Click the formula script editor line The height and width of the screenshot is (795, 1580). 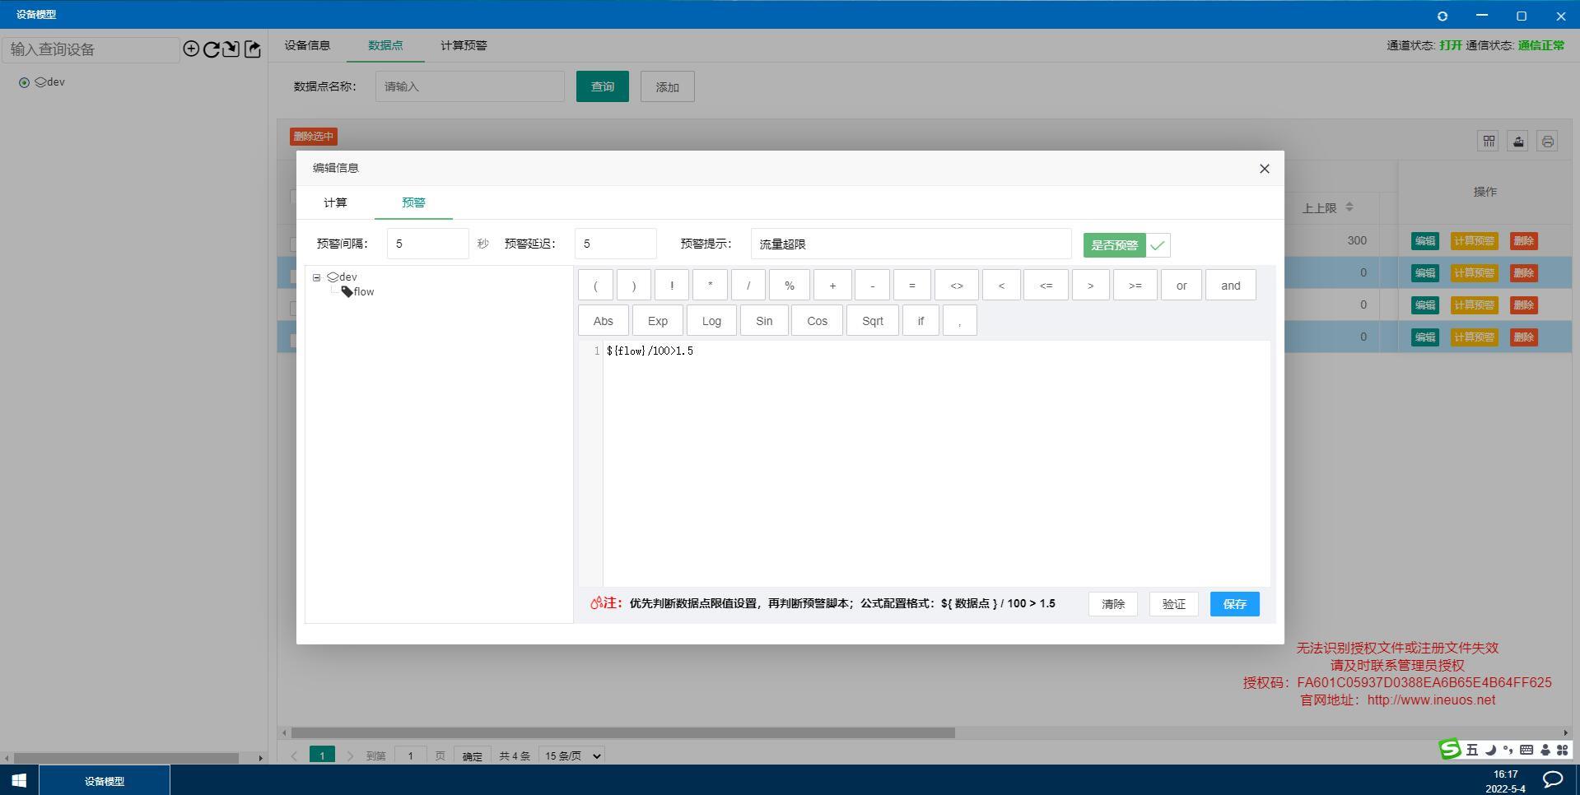pos(650,351)
